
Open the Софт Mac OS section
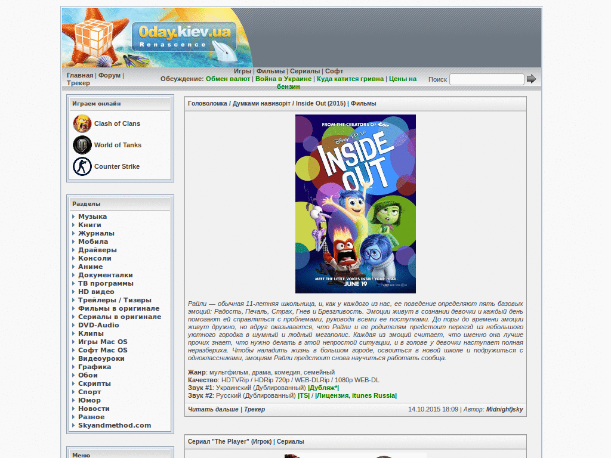pos(103,351)
